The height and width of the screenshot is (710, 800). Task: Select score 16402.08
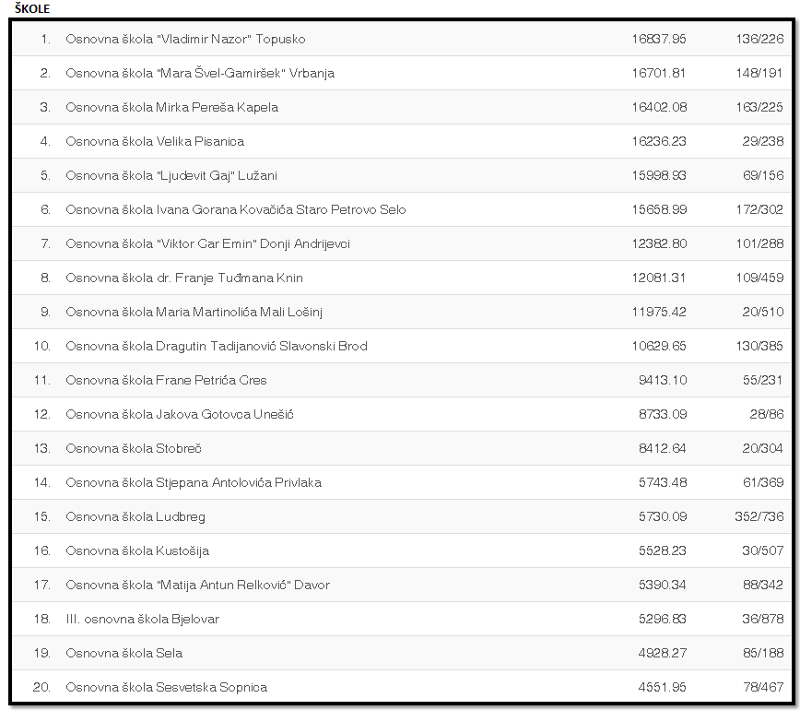(x=659, y=108)
